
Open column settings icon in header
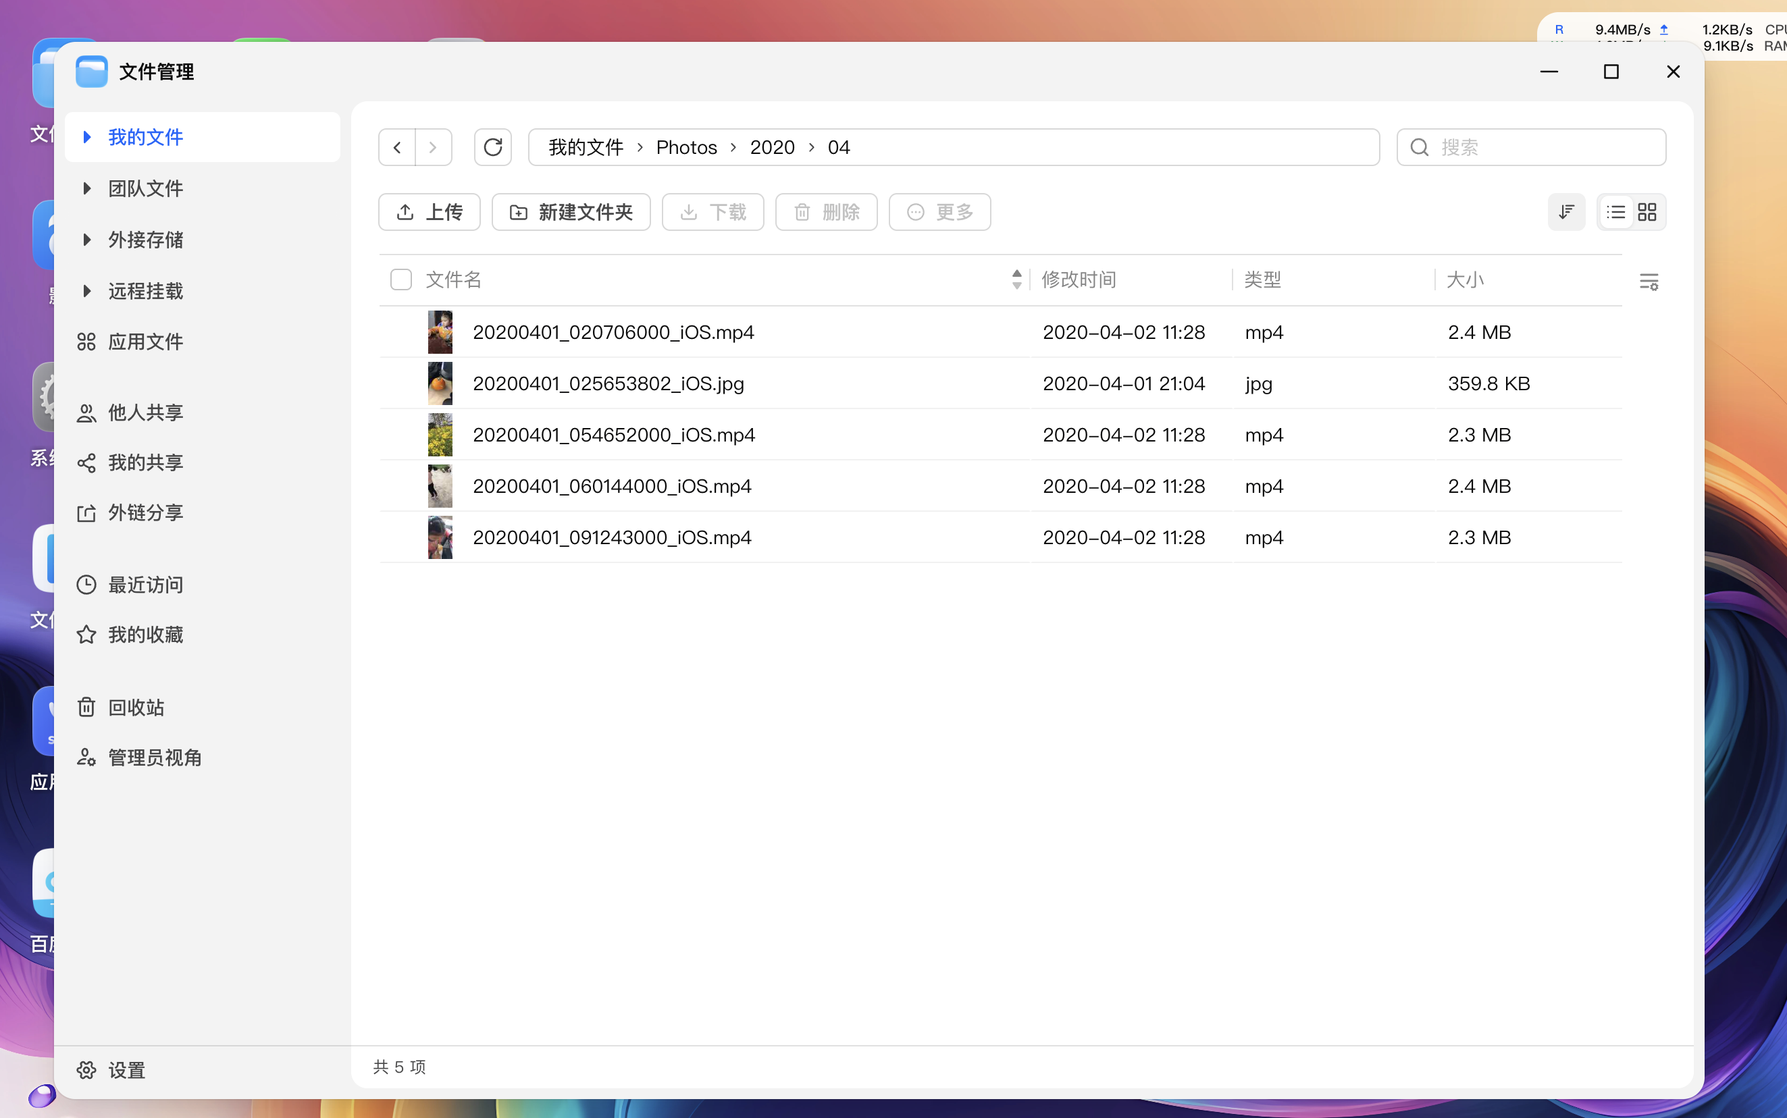pyautogui.click(x=1649, y=281)
